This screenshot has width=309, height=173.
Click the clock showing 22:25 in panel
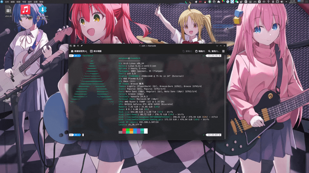click(293, 2)
